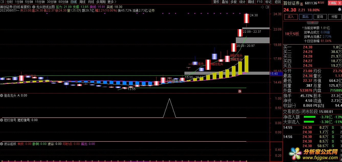Open the 短打信号 indicator dropdown arrow

(2, 120)
